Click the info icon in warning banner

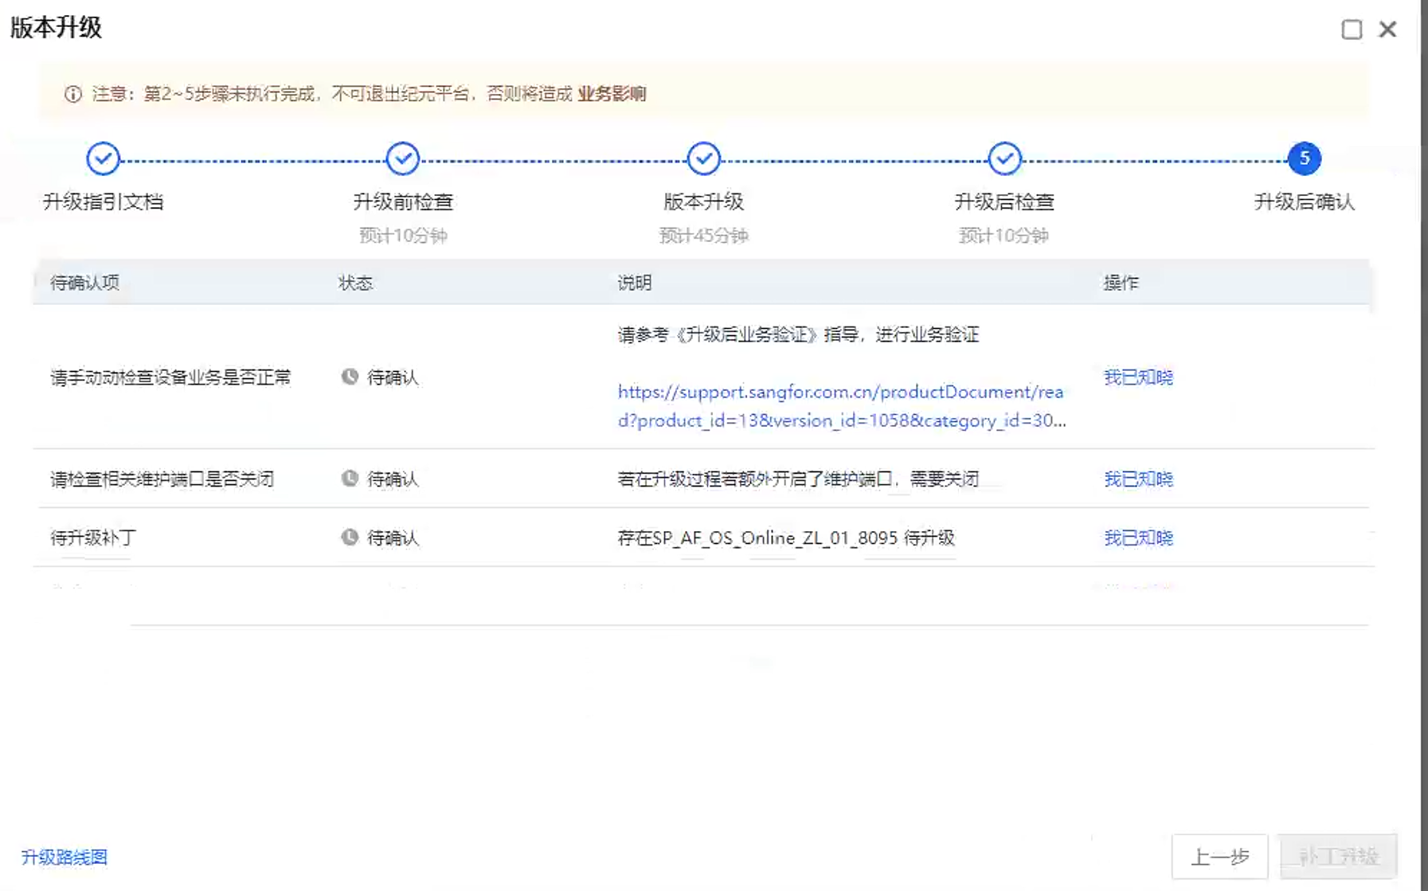[x=73, y=94]
